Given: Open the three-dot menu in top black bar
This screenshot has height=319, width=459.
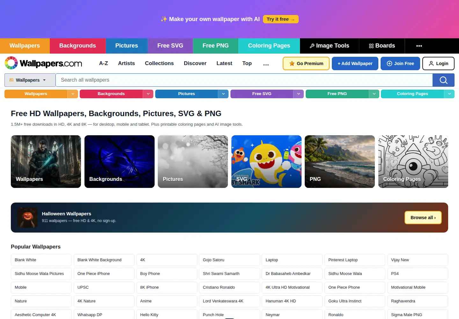Looking at the screenshot, I should [419, 46].
